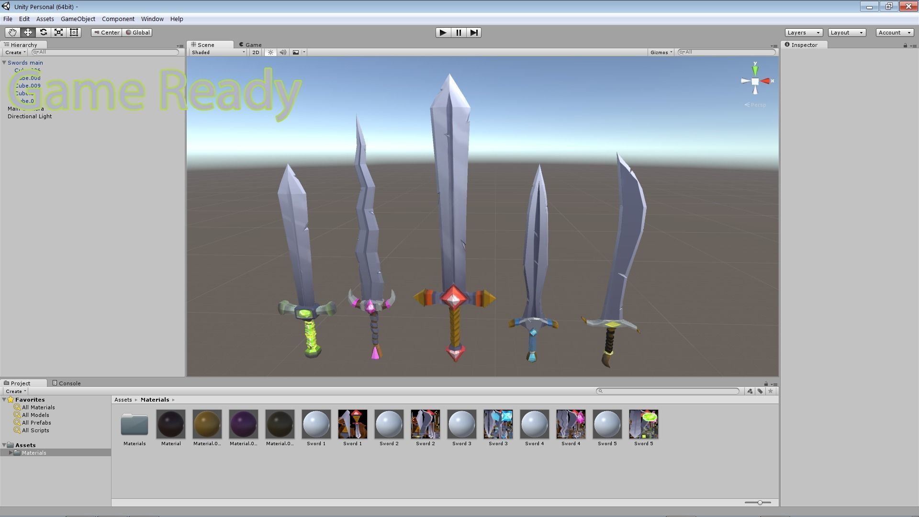Open the Gizmos dropdown

pyautogui.click(x=661, y=52)
